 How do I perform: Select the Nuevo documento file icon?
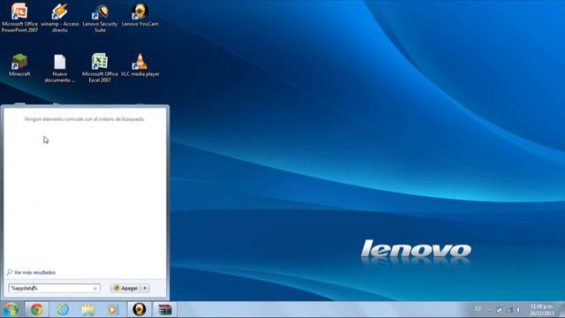60,68
